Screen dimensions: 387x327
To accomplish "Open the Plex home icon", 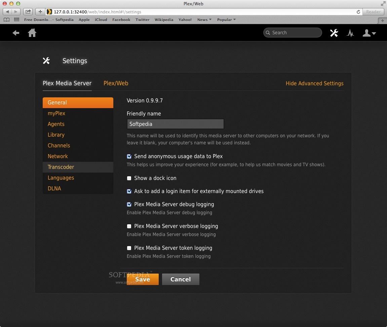I will click(32, 33).
